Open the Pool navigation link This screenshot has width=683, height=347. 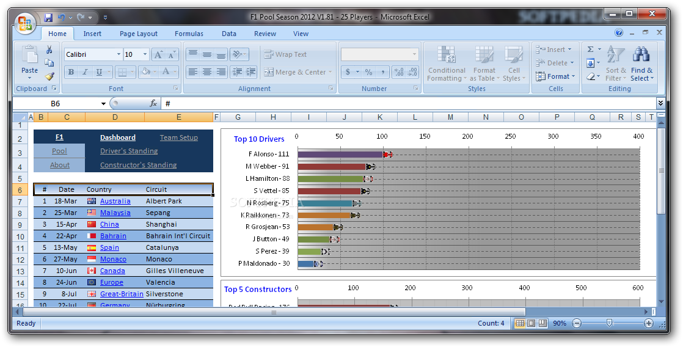(59, 151)
